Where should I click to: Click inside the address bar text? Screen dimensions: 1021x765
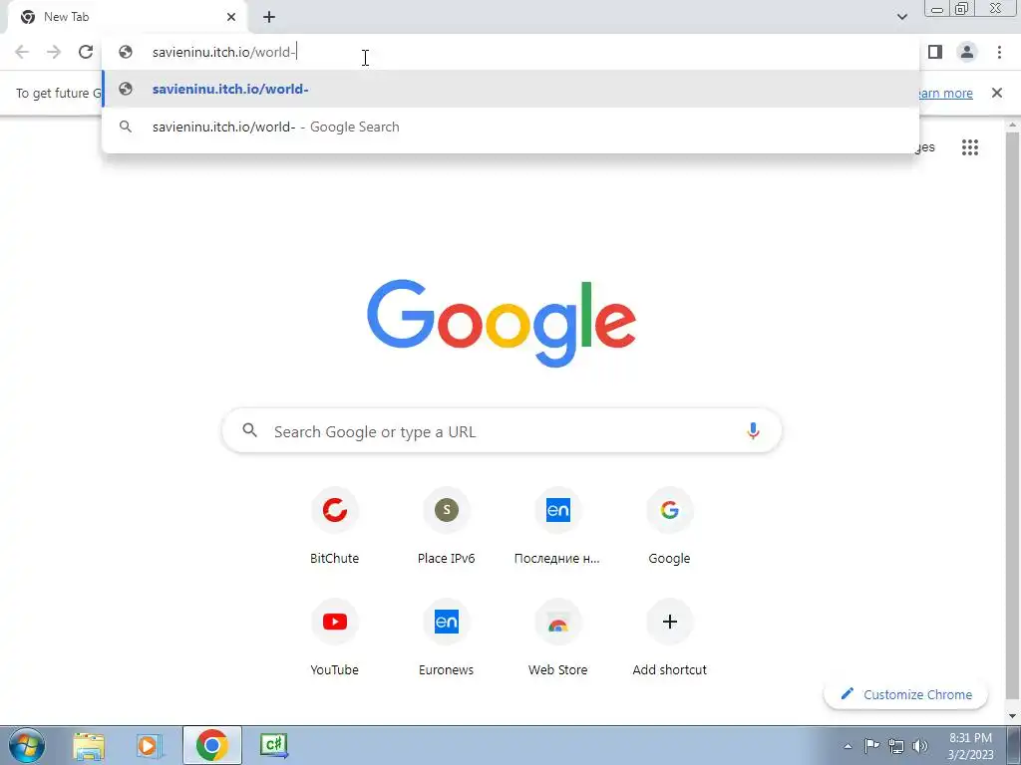(x=224, y=52)
